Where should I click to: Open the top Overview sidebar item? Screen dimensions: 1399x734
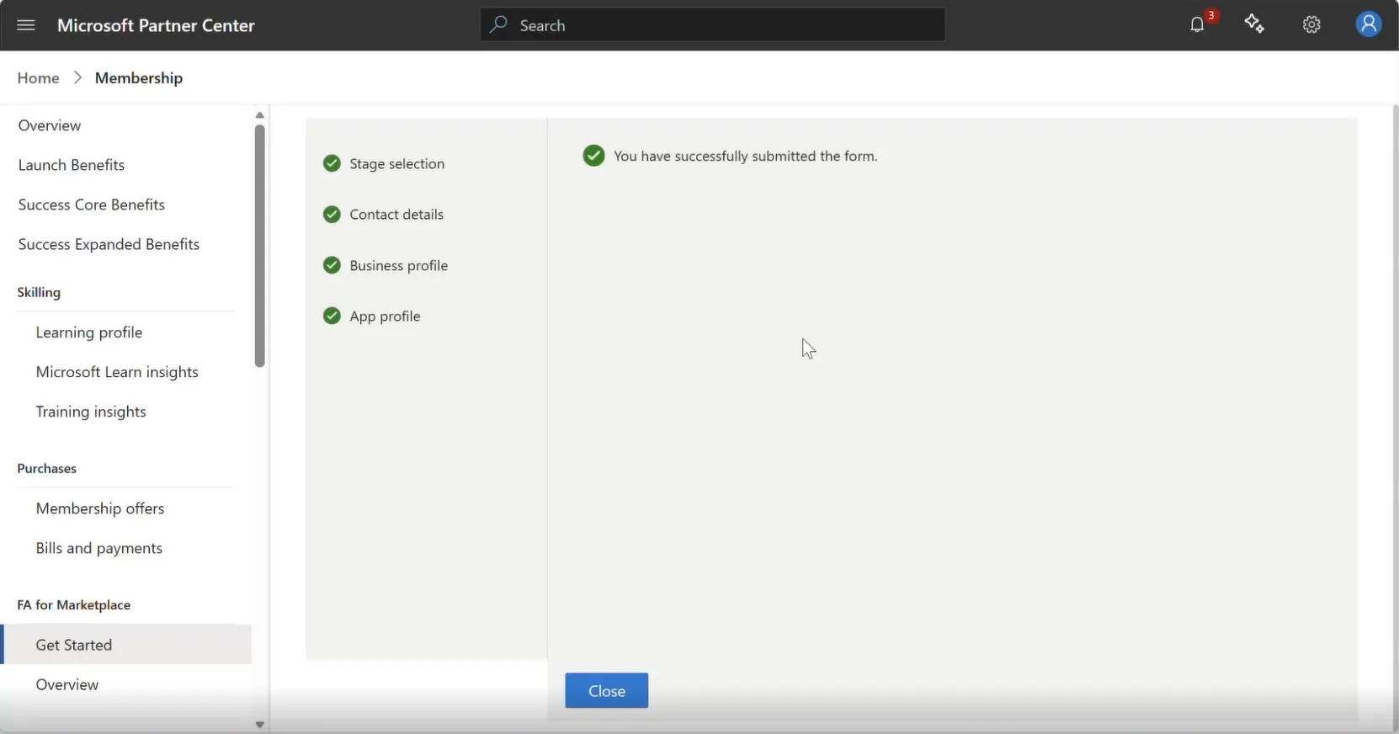(50, 125)
